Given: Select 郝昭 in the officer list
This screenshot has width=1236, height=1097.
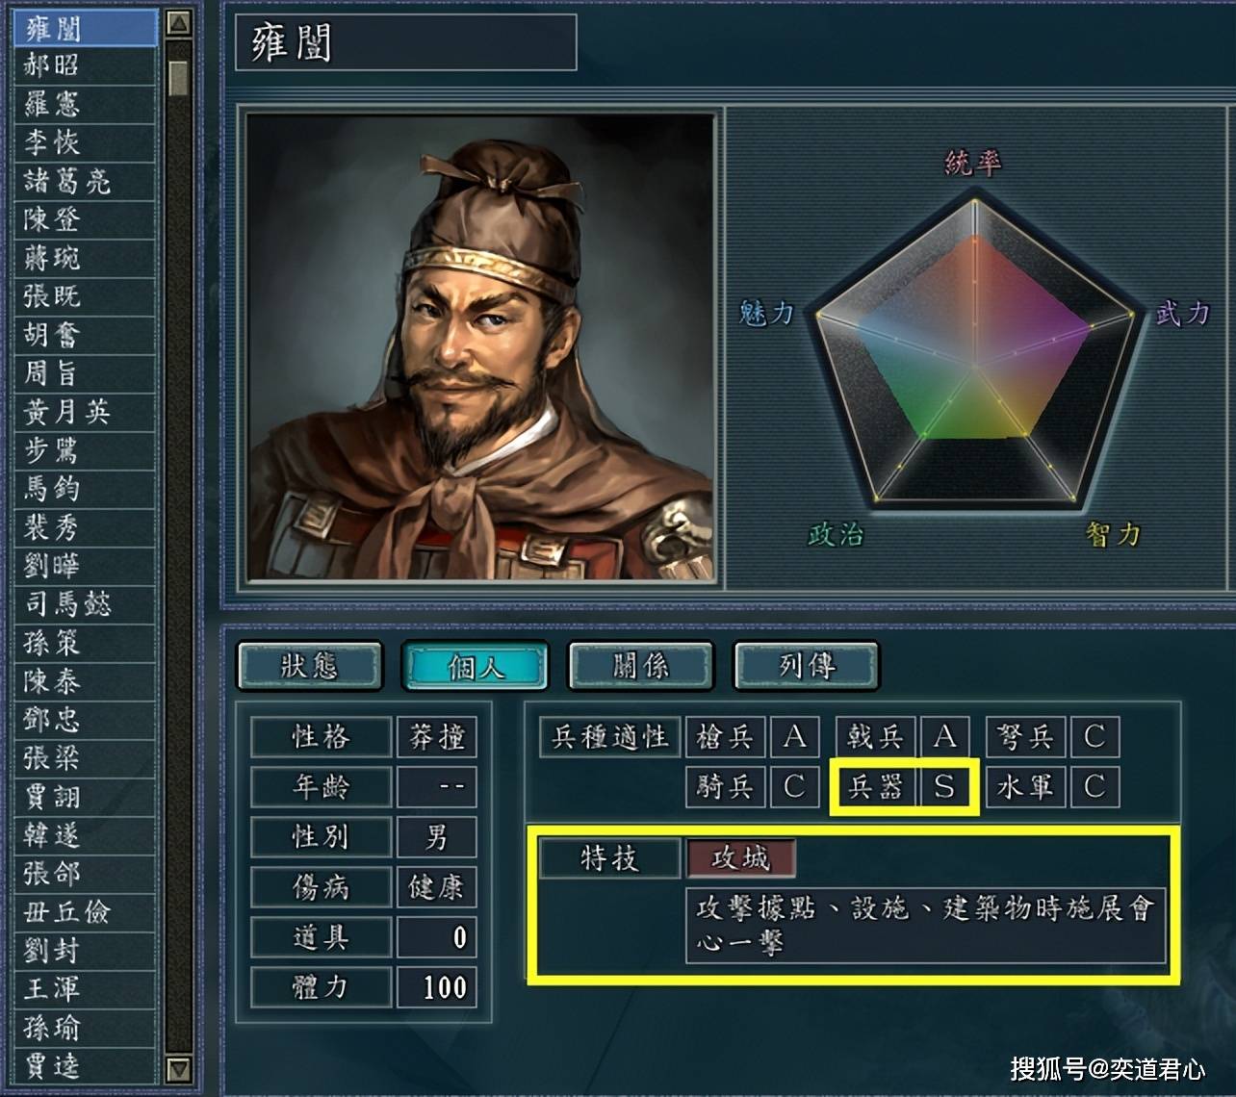Looking at the screenshot, I should tap(85, 65).
